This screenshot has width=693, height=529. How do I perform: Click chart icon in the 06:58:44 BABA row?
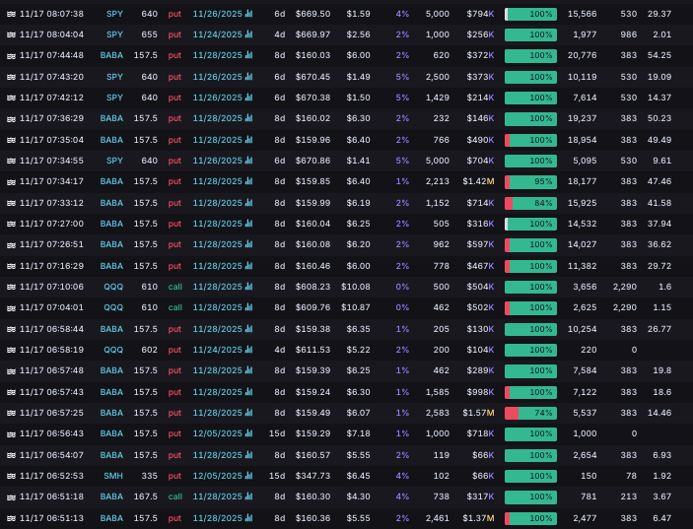point(248,329)
